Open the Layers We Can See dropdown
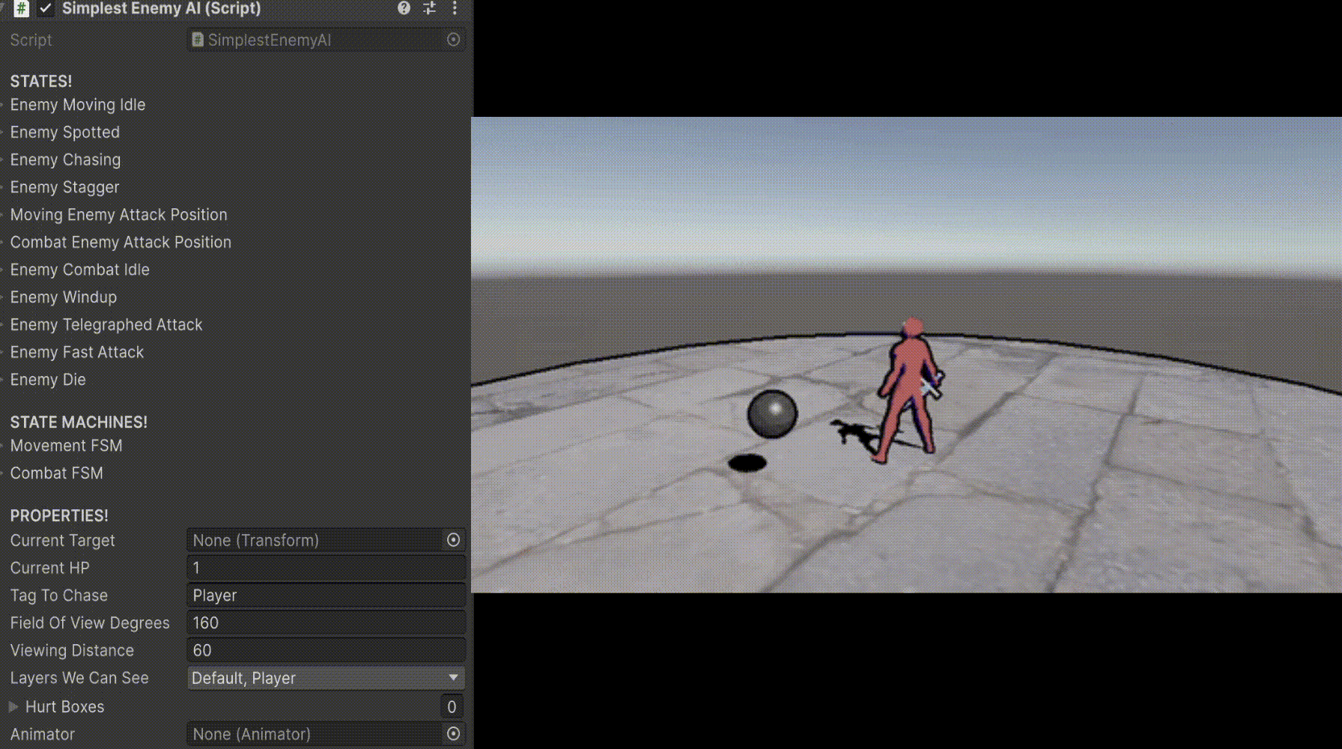The image size is (1342, 749). [x=326, y=678]
